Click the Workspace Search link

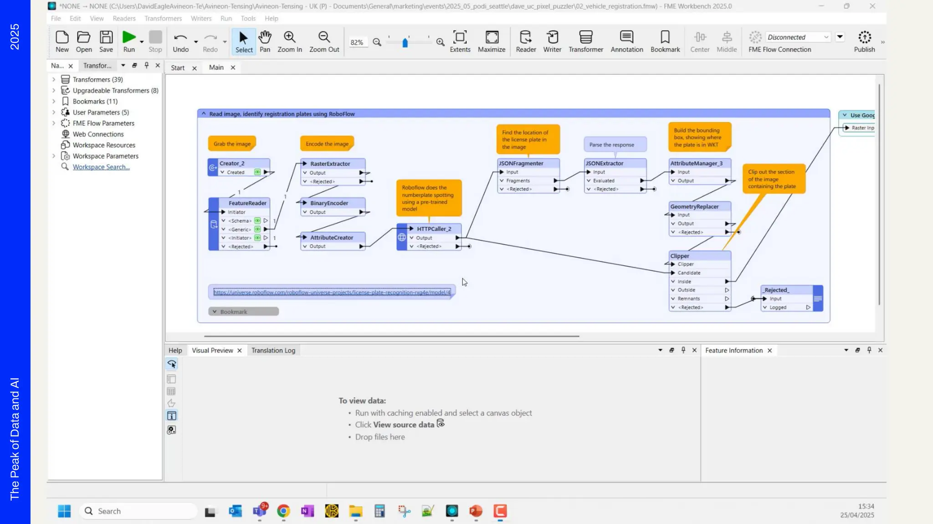coord(101,167)
